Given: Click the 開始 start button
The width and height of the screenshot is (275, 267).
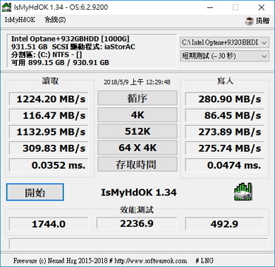Looking at the screenshot, I should click(35, 192).
